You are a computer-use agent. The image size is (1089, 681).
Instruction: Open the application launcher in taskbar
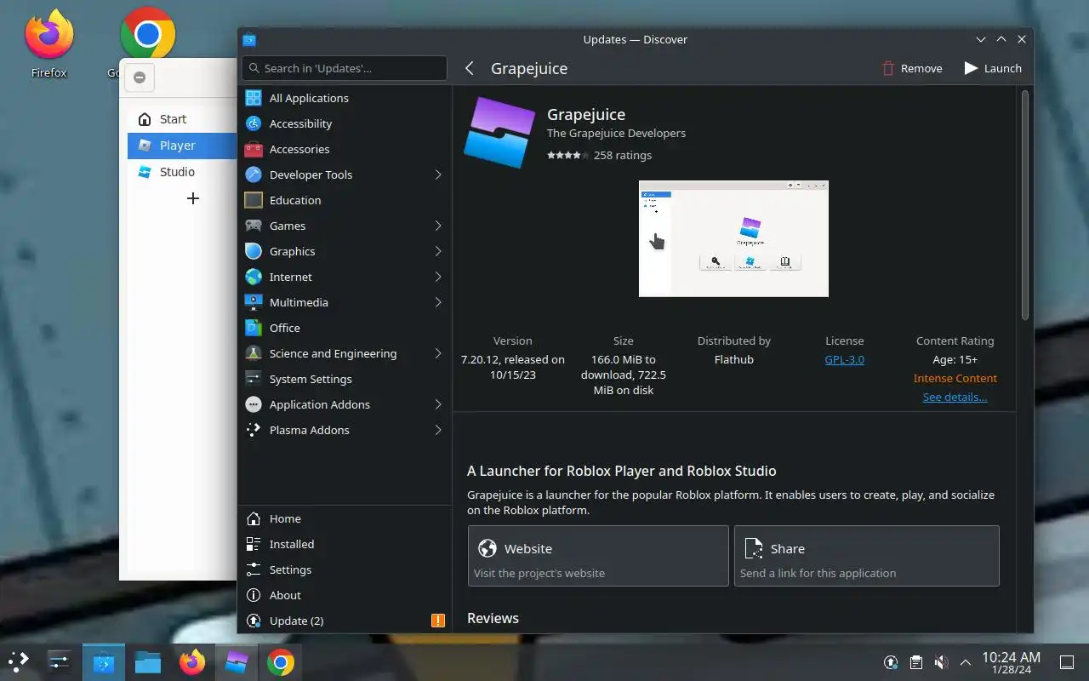[x=18, y=661]
